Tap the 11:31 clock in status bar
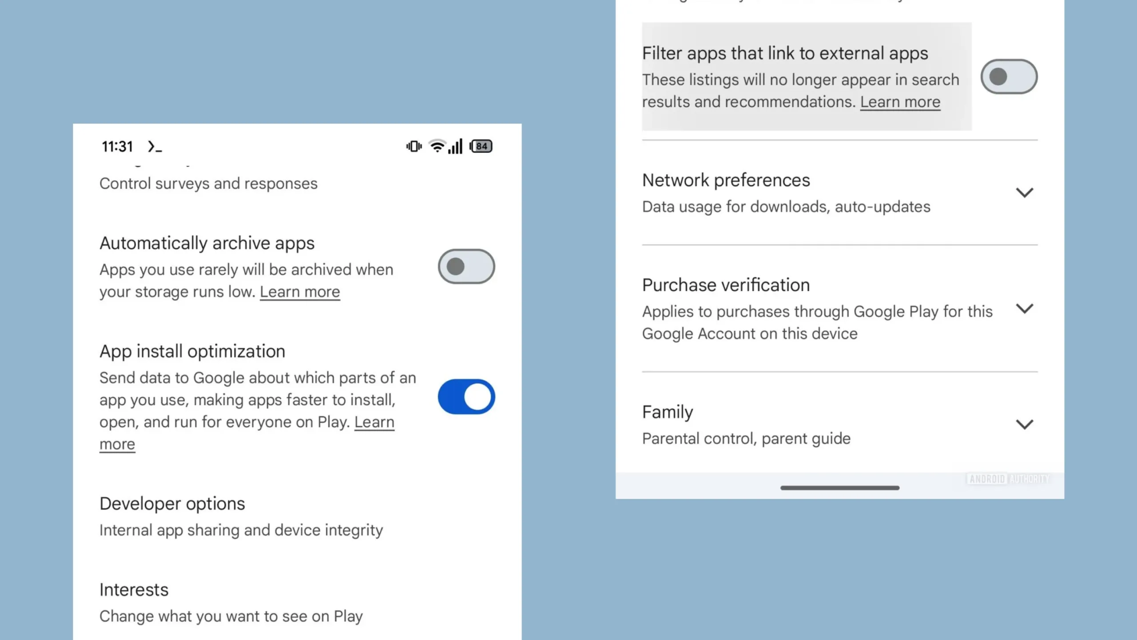Screen dimensions: 1137x640 (117, 146)
